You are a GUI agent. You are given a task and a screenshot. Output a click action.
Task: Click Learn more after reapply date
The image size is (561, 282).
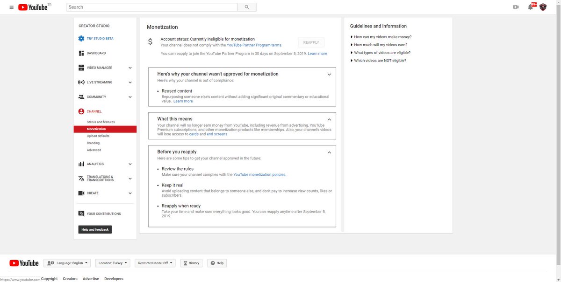[317, 54]
